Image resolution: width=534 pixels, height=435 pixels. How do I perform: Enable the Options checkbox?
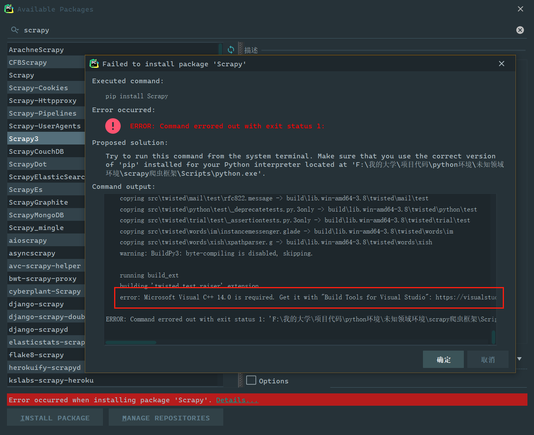pyautogui.click(x=251, y=380)
